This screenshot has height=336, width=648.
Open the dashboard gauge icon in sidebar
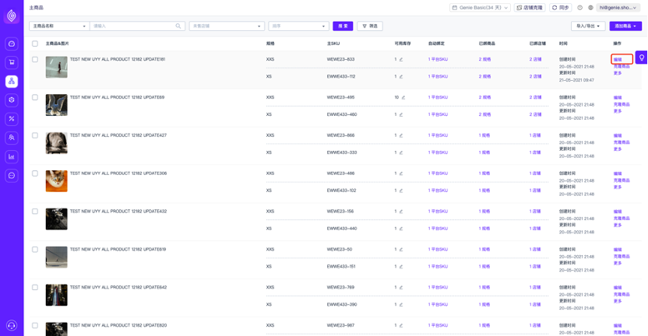[x=12, y=44]
